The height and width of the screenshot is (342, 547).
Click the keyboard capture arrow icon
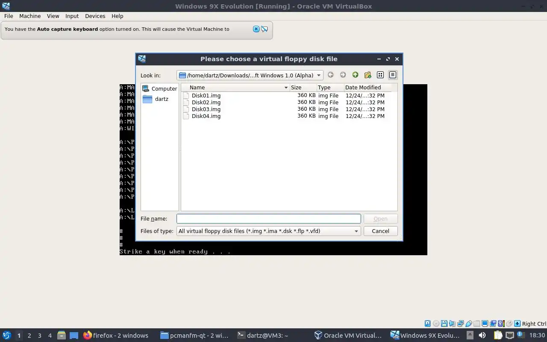(x=517, y=324)
